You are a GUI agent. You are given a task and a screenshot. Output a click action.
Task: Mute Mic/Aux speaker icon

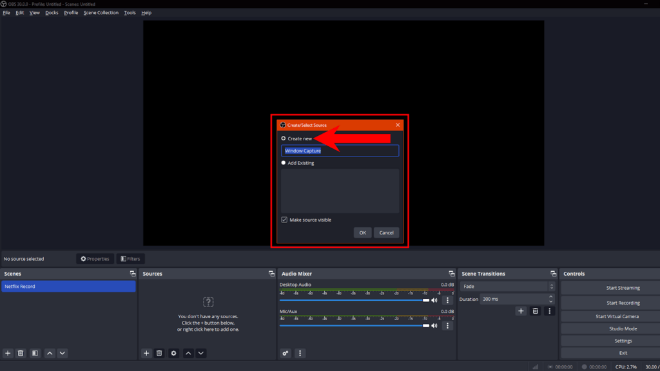tap(434, 325)
